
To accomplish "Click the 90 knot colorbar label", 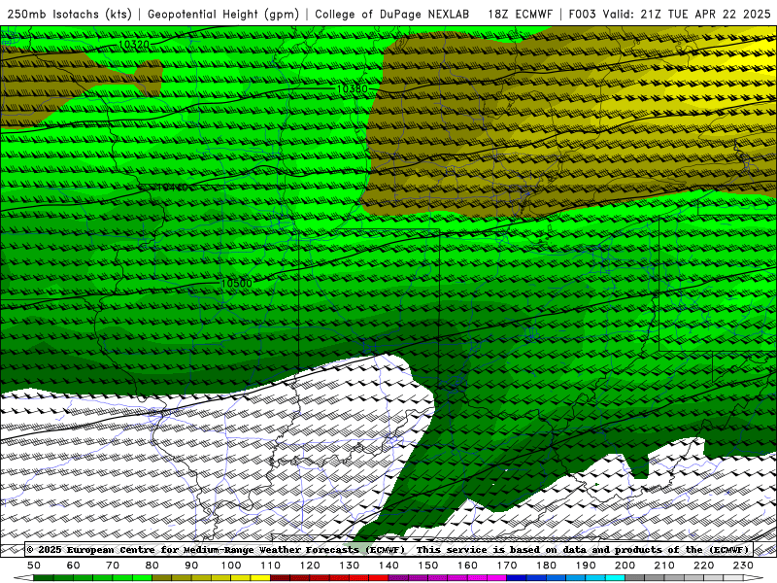I will pyautogui.click(x=191, y=566).
